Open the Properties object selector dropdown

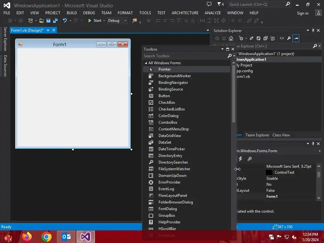pyautogui.click(x=320, y=151)
